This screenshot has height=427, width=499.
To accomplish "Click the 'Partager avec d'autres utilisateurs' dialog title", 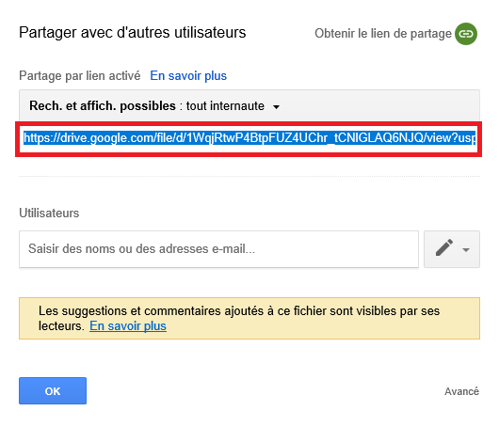I will click(x=133, y=32).
